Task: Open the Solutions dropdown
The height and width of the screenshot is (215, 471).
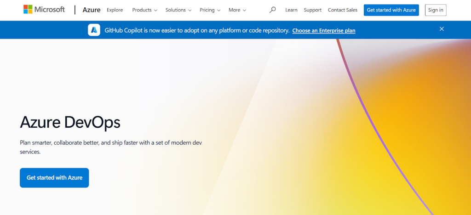Action: [178, 10]
